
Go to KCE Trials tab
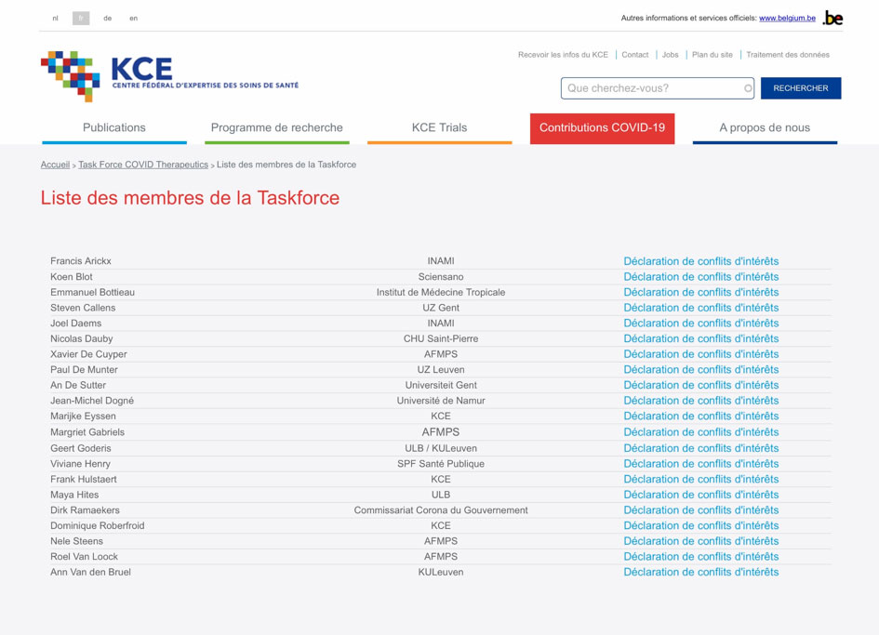[x=439, y=128]
